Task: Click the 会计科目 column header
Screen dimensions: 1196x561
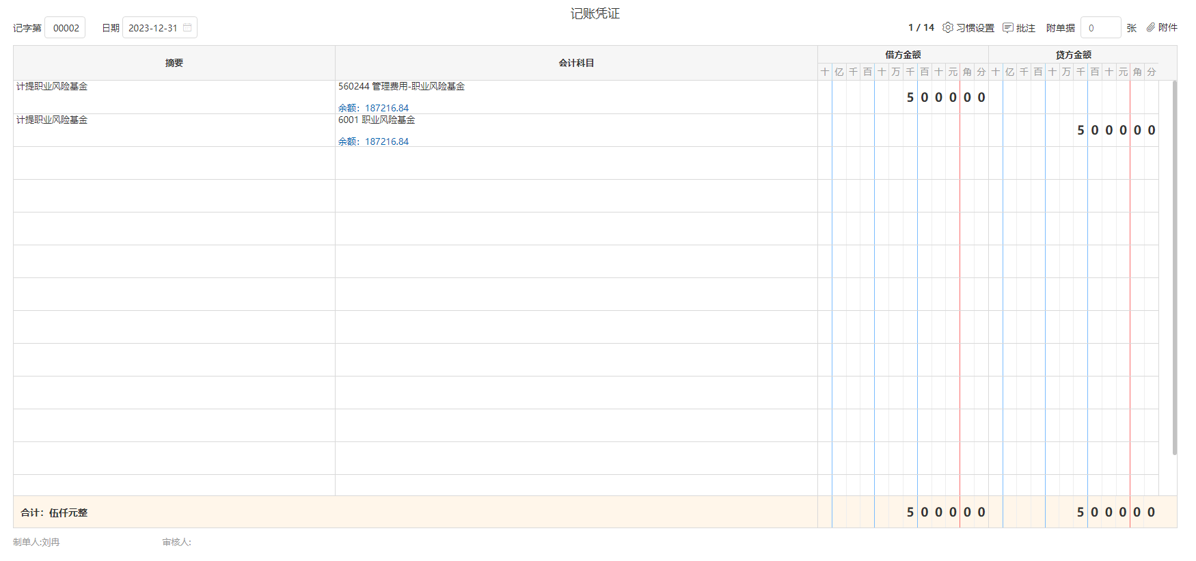Action: 576,63
